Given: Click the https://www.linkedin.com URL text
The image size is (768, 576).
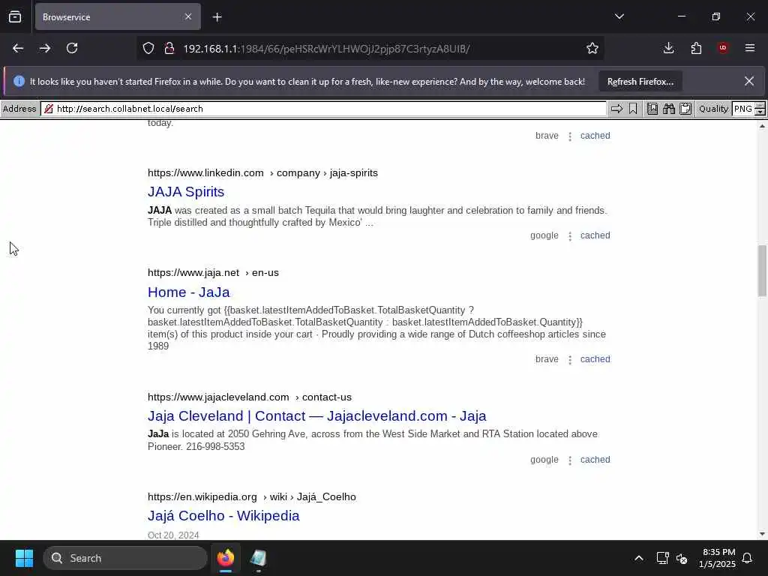Looking at the screenshot, I should coord(205,173).
